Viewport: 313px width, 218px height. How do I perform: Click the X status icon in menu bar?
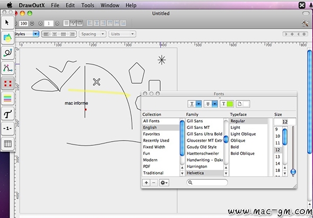click(x=302, y=5)
